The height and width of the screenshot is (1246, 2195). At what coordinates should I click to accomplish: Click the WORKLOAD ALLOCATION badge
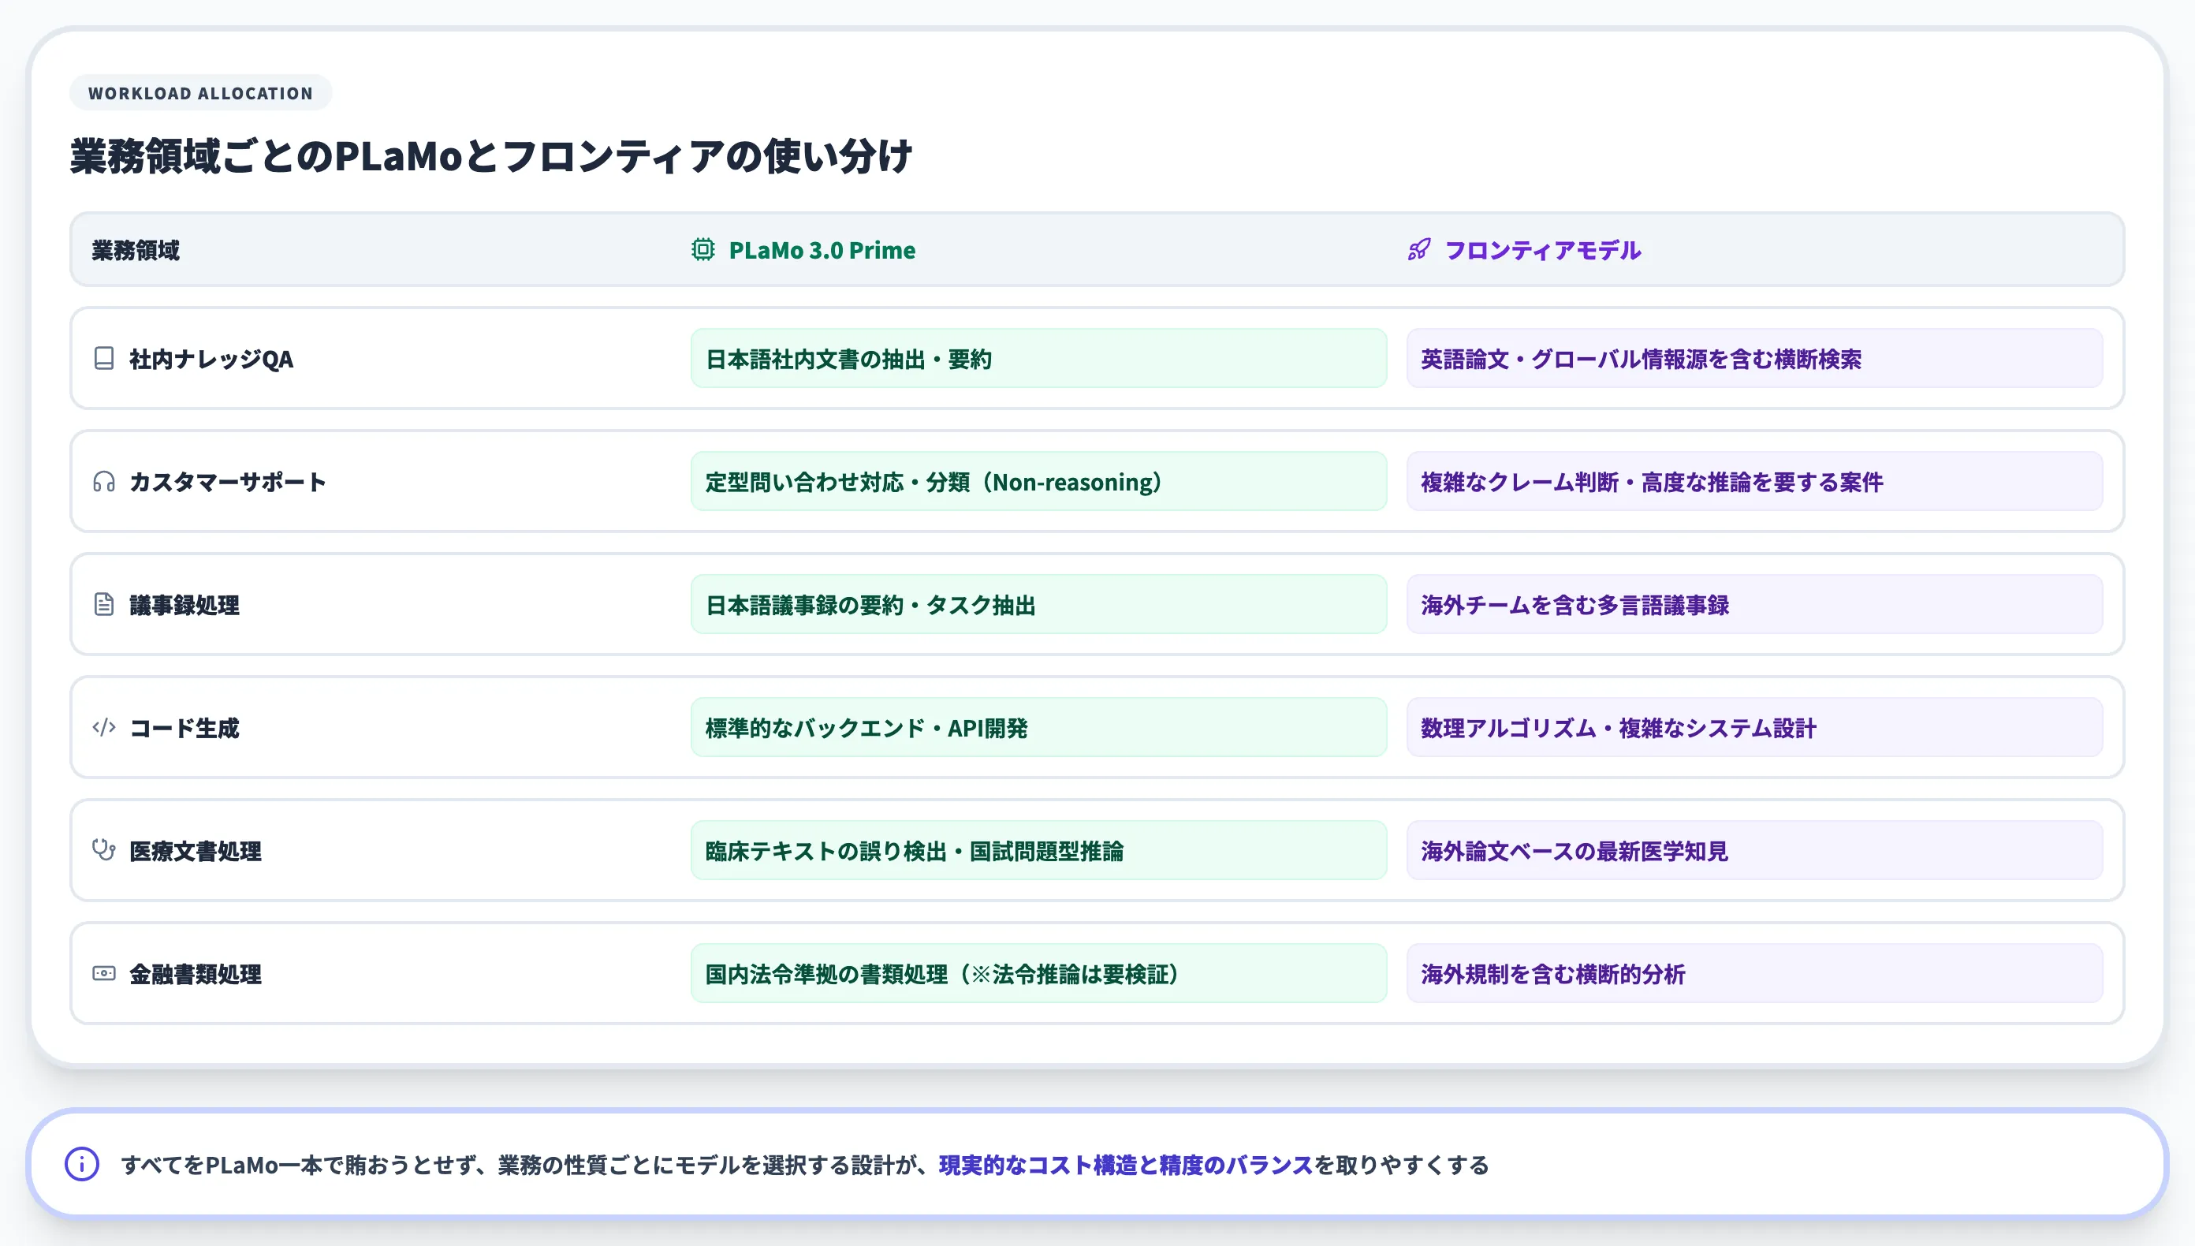tap(200, 92)
